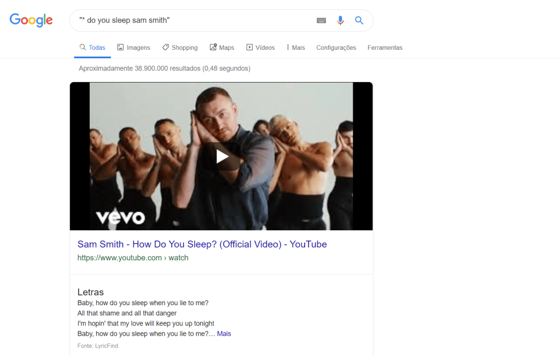
Task: Click the approximate results count text
Action: [165, 68]
